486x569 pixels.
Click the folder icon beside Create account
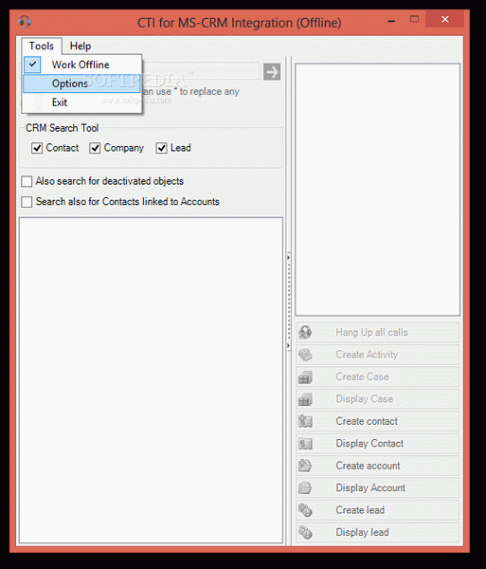(305, 466)
